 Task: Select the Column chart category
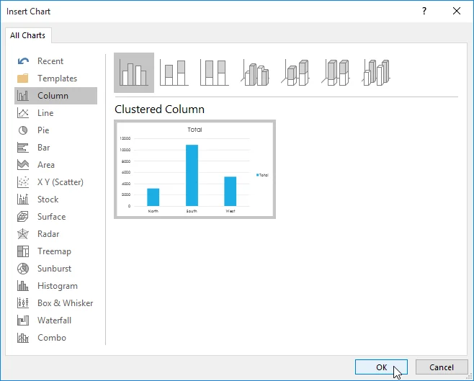56,96
